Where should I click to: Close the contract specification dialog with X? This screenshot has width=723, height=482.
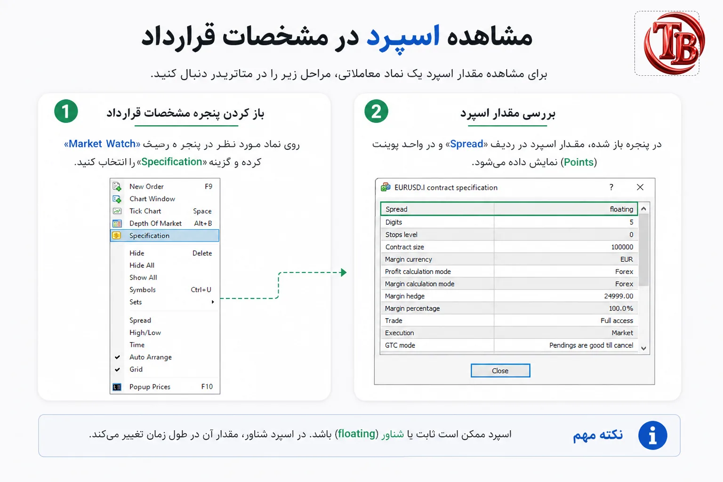click(640, 187)
